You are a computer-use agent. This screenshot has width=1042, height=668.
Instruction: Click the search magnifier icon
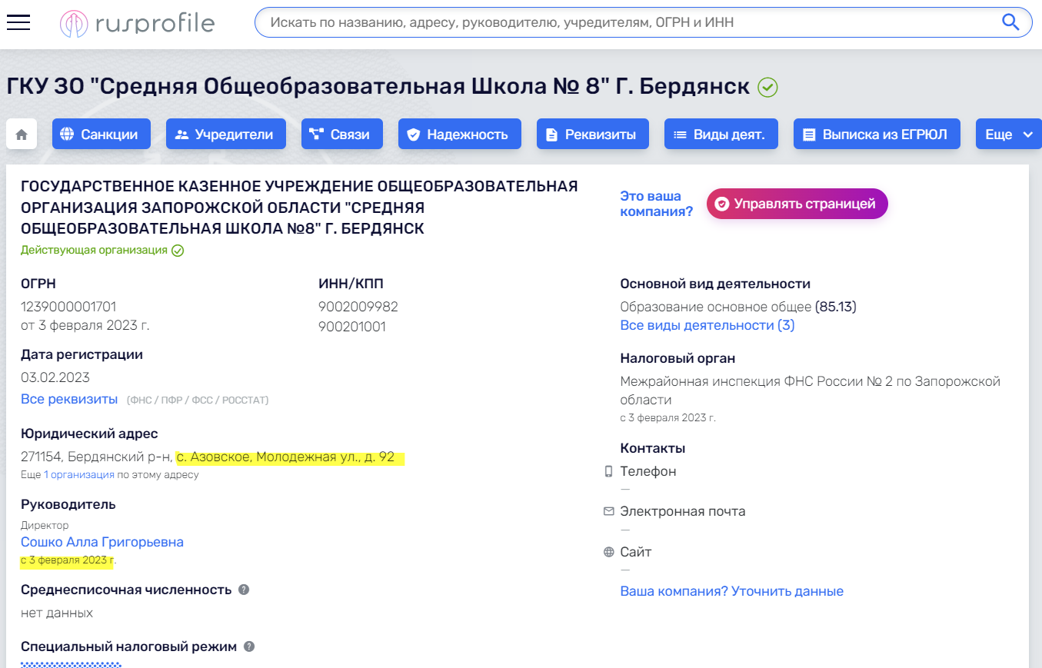coord(1010,22)
